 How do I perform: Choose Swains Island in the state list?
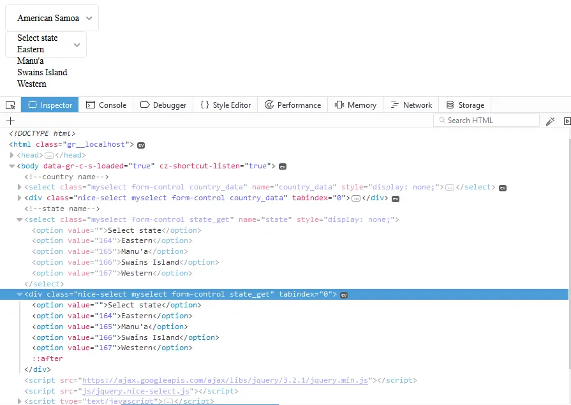click(42, 72)
